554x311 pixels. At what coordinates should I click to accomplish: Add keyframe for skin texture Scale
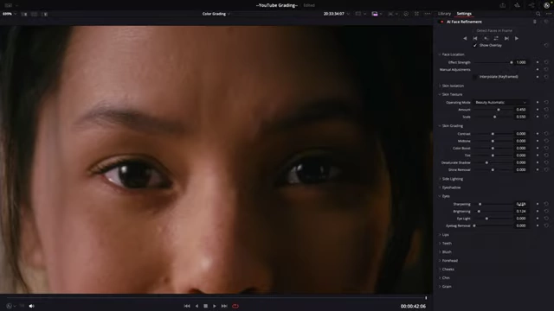pos(538,117)
